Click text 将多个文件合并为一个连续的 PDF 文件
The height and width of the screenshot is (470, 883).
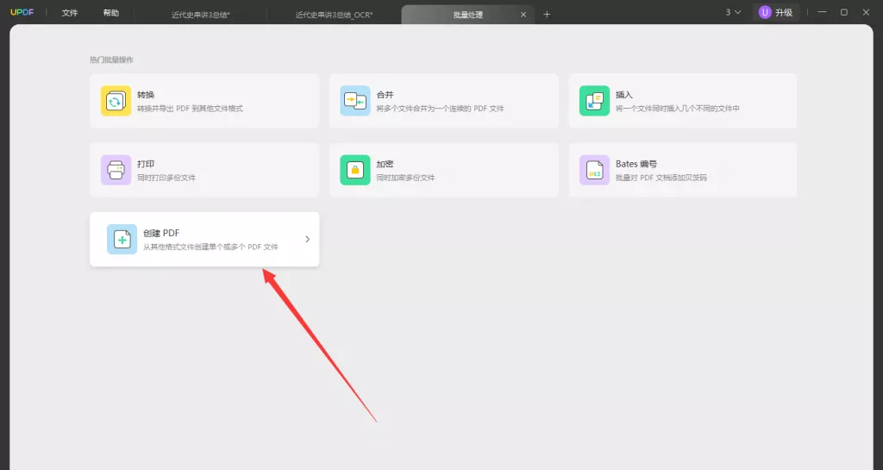pyautogui.click(x=440, y=108)
